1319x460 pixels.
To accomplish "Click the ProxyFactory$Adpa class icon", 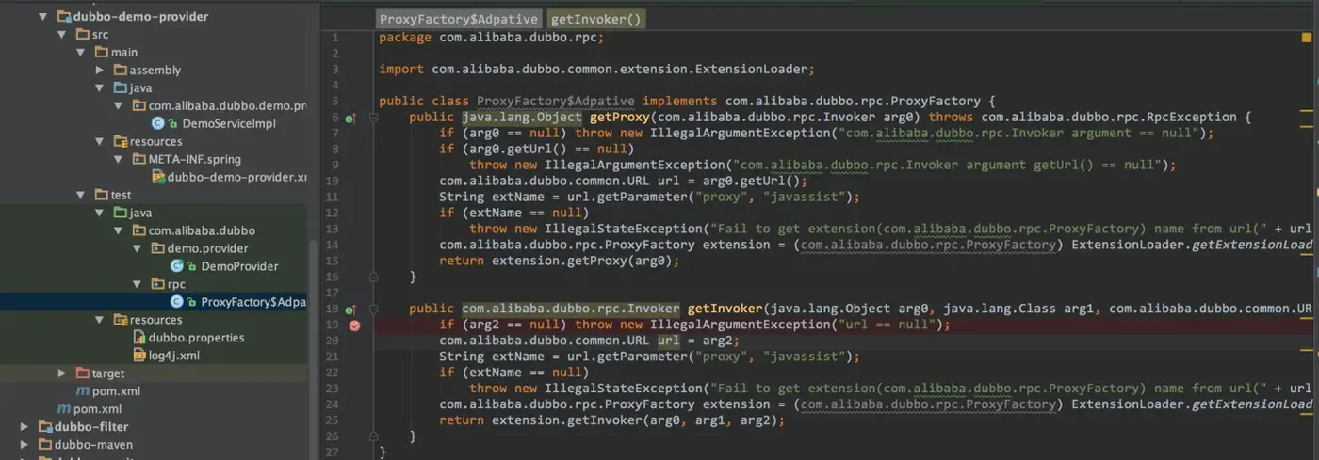I will pyautogui.click(x=177, y=302).
